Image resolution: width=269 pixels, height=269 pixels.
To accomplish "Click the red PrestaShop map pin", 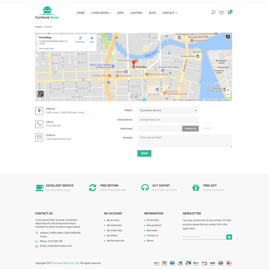I will (x=134, y=63).
